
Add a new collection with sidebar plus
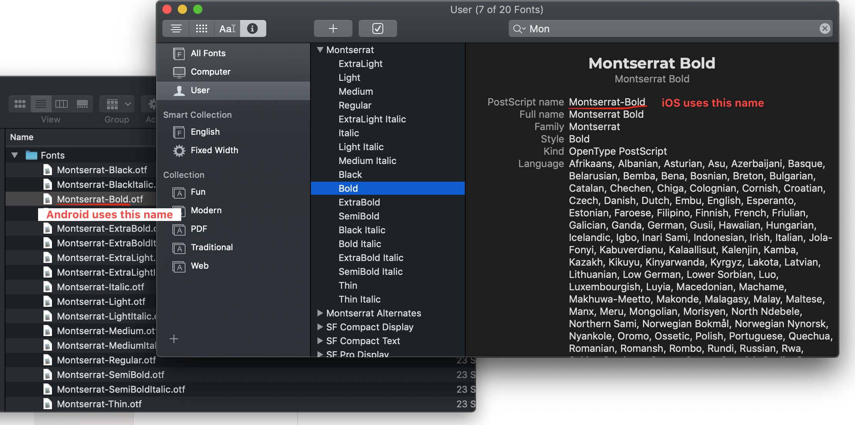[174, 339]
